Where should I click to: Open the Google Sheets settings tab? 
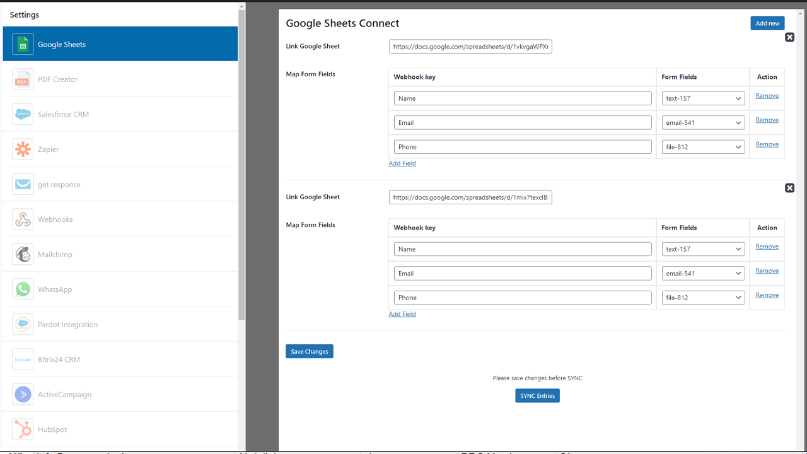coord(120,44)
